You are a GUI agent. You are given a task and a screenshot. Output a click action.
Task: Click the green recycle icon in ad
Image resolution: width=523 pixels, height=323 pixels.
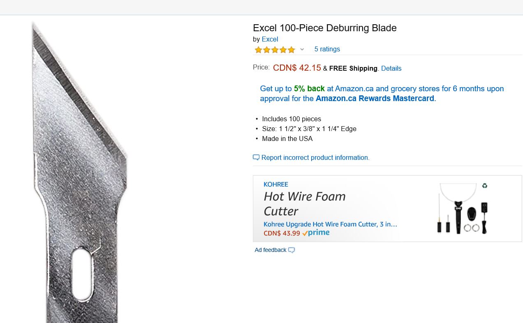[x=485, y=186]
